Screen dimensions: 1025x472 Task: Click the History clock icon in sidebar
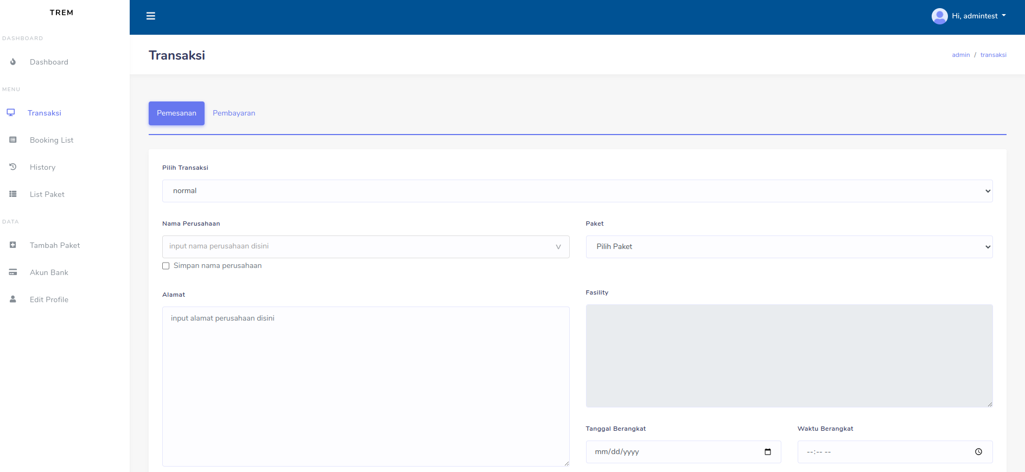click(13, 167)
